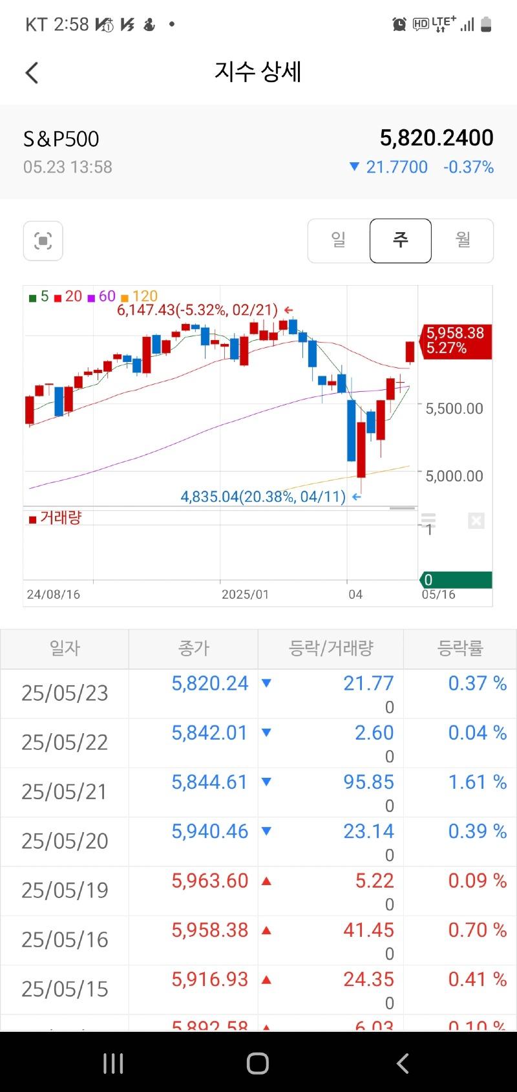Tap closing price 5,963.60
Screen dimensions: 517x1092
(x=210, y=881)
